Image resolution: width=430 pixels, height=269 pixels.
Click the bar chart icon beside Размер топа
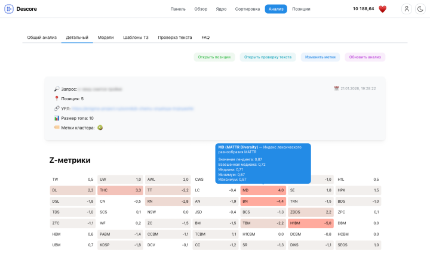57,118
